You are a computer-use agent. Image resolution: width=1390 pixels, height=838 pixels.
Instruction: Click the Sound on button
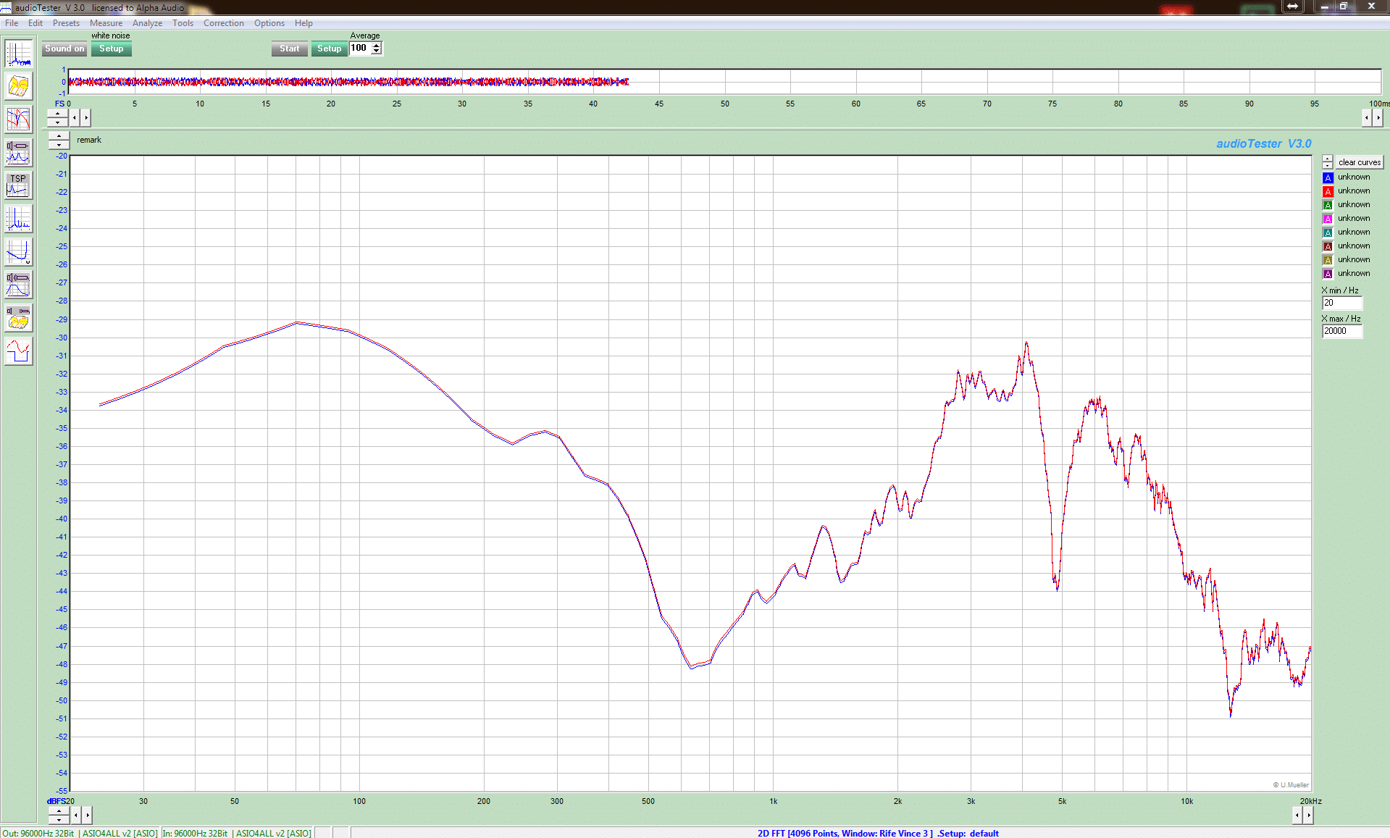pyautogui.click(x=64, y=49)
